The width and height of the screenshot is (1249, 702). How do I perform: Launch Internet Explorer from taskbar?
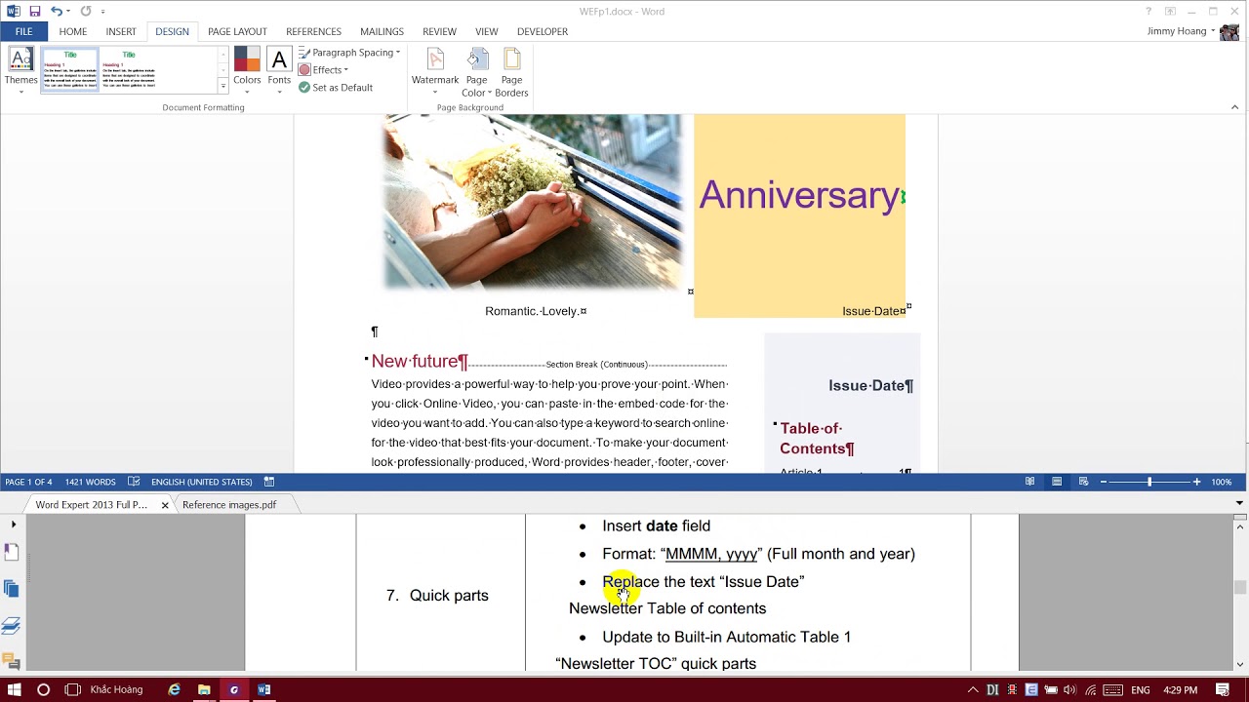tap(175, 689)
